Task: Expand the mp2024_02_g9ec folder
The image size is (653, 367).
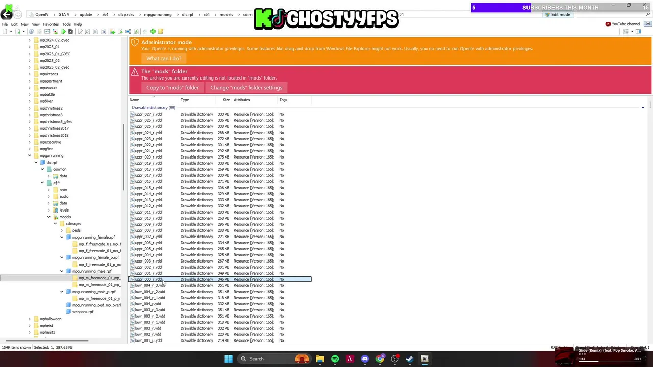Action: [30, 40]
